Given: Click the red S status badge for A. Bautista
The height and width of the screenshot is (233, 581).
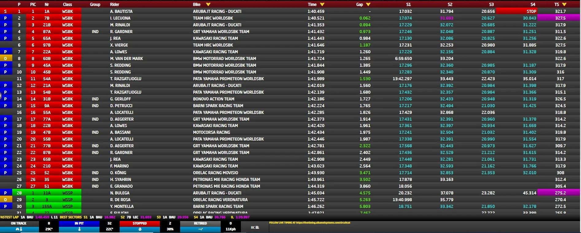Looking at the screenshot, I should 6,11.
